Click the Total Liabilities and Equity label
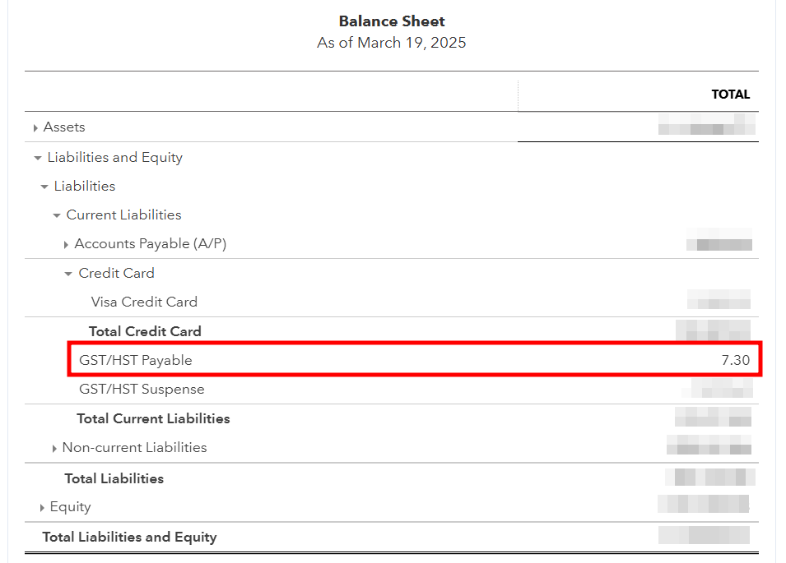786x563 pixels. pyautogui.click(x=129, y=538)
